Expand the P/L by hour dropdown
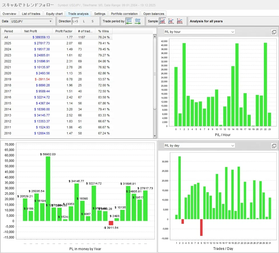The width and height of the screenshot is (279, 253). coord(199,32)
